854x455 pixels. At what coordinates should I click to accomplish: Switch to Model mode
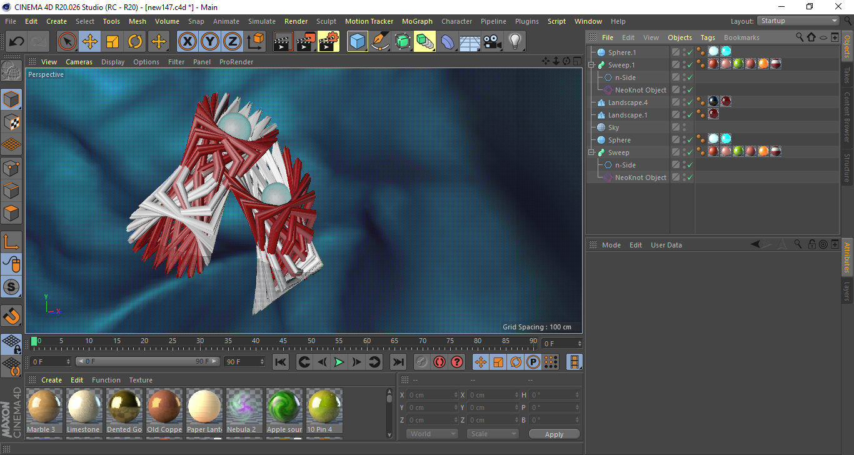(x=11, y=99)
